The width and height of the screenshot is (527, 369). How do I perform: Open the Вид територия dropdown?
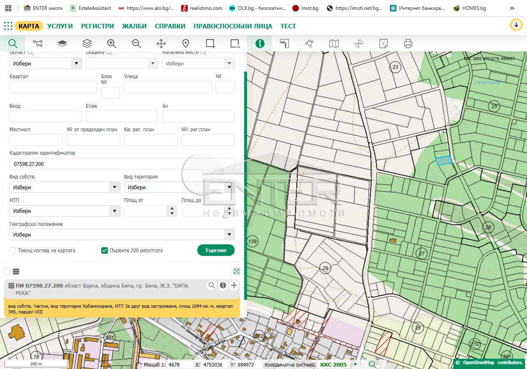pyautogui.click(x=180, y=187)
